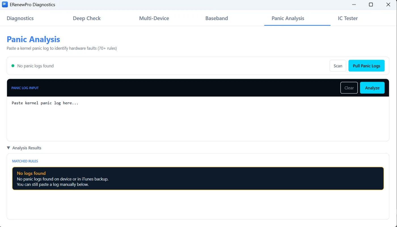
Task: Click inside the panic log text area
Action: pos(198,119)
